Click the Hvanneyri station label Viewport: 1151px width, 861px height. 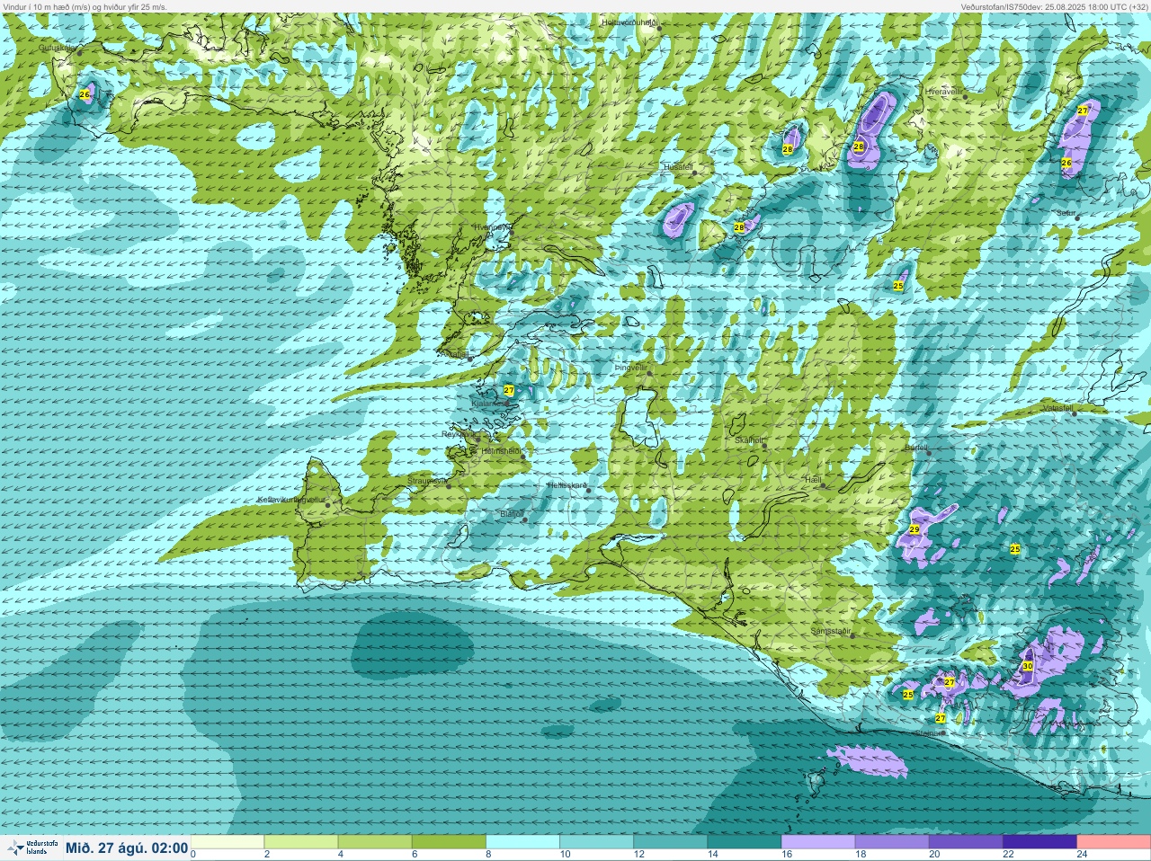coord(493,227)
